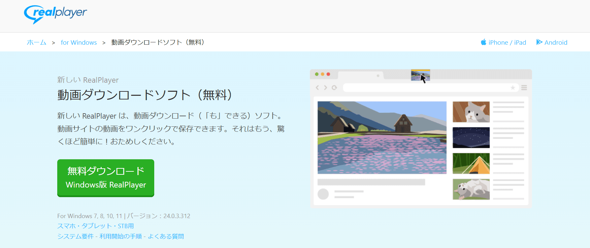590x248 pixels.
Task: Click the large lake landscape video image
Action: click(382, 137)
